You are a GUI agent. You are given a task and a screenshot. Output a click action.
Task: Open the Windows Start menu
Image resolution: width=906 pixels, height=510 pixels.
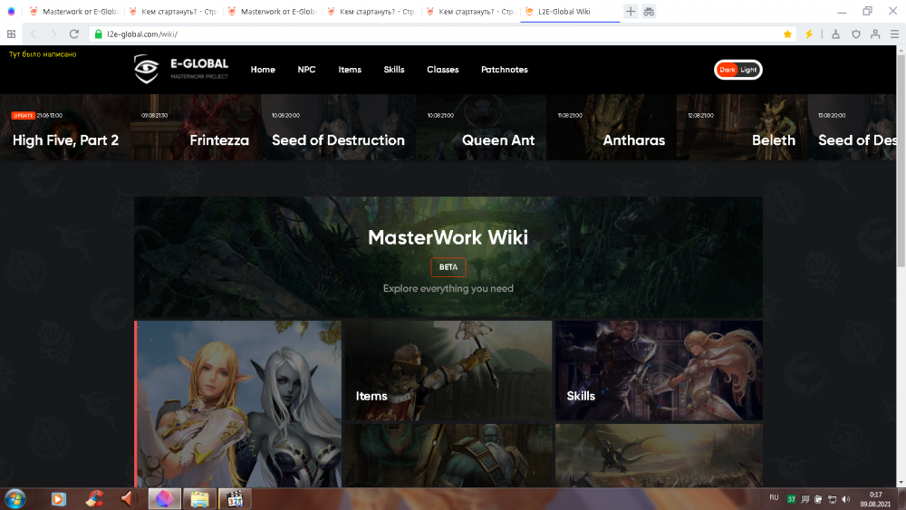15,498
